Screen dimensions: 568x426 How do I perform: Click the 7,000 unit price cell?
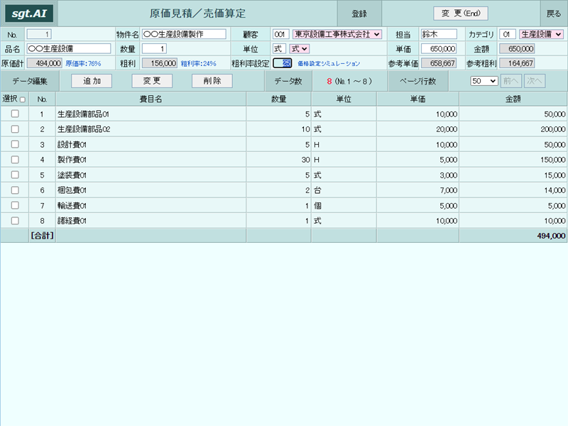(417, 190)
